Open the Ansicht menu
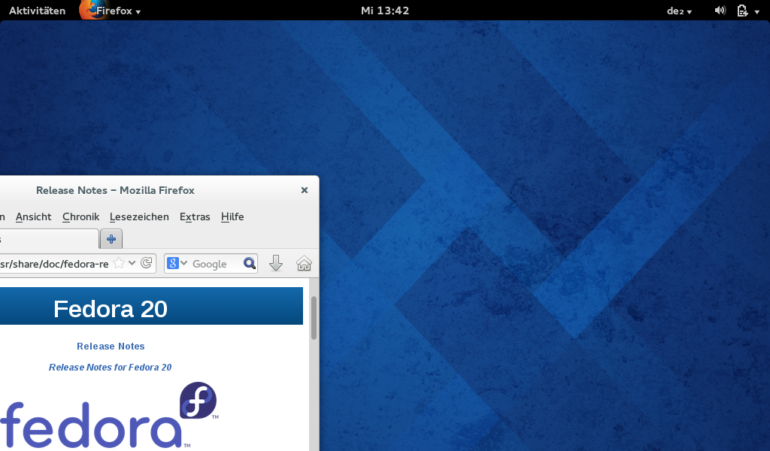The height and width of the screenshot is (451, 770). pos(34,216)
